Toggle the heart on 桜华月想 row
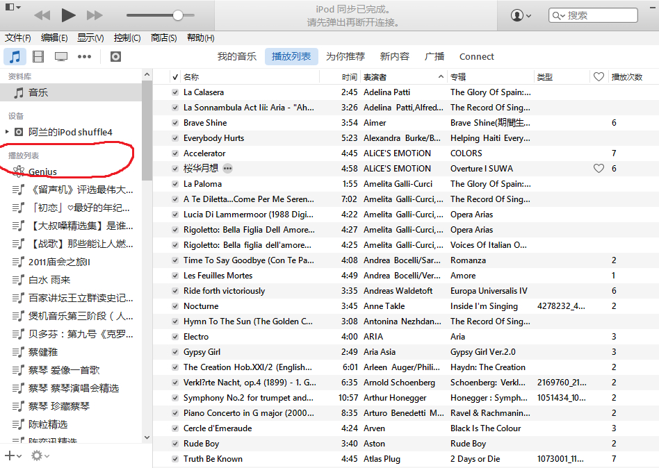The width and height of the screenshot is (659, 468). (599, 169)
